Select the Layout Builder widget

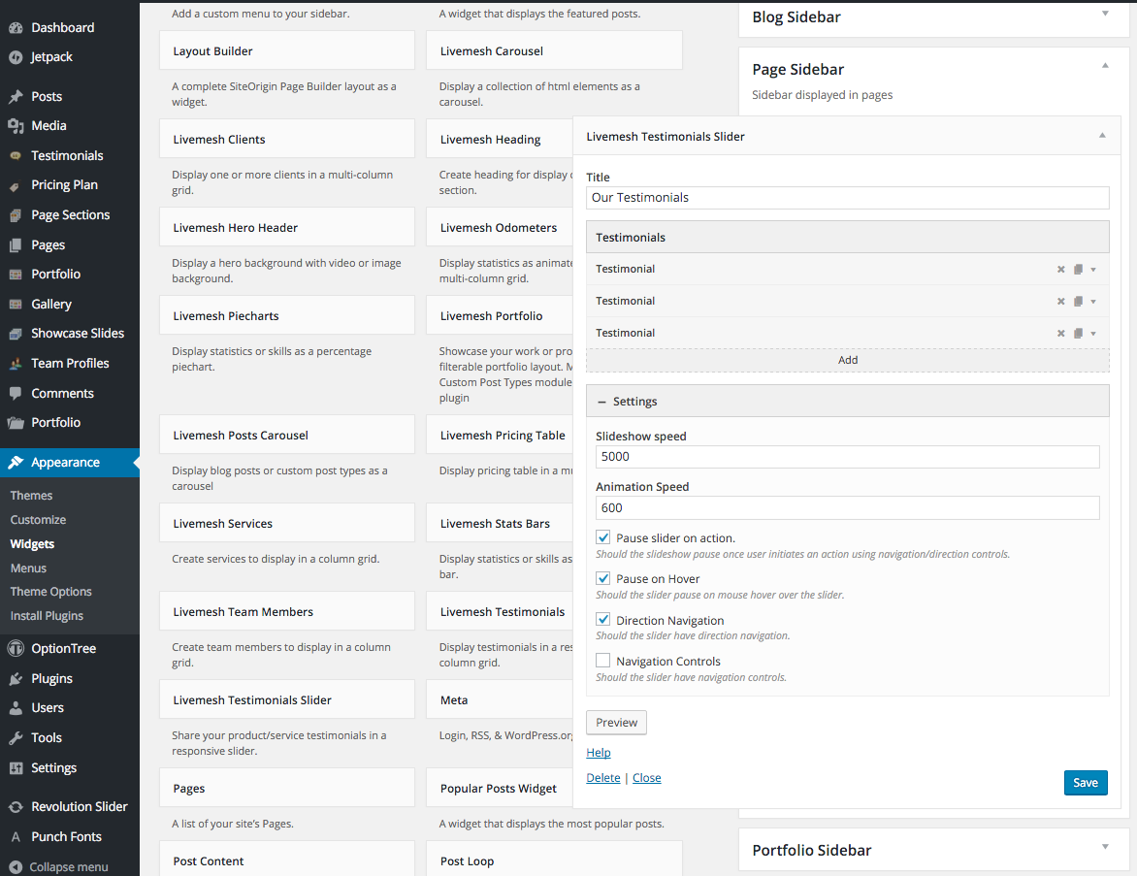coord(287,50)
